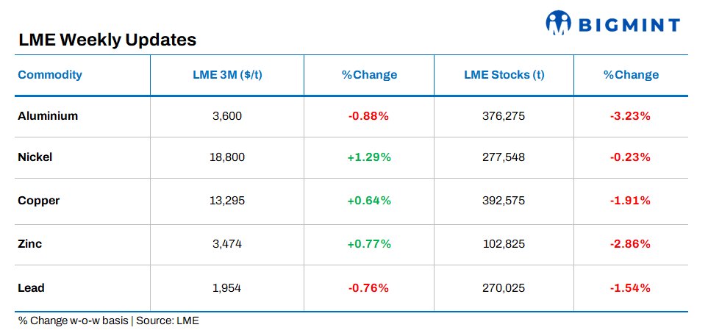This screenshot has height=333, width=708.
Task: Select the Copper row label
Action: [39, 201]
